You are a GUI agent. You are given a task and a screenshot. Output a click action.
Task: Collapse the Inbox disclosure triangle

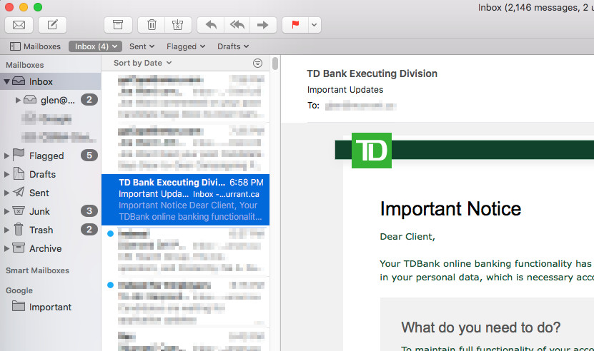pos(6,81)
